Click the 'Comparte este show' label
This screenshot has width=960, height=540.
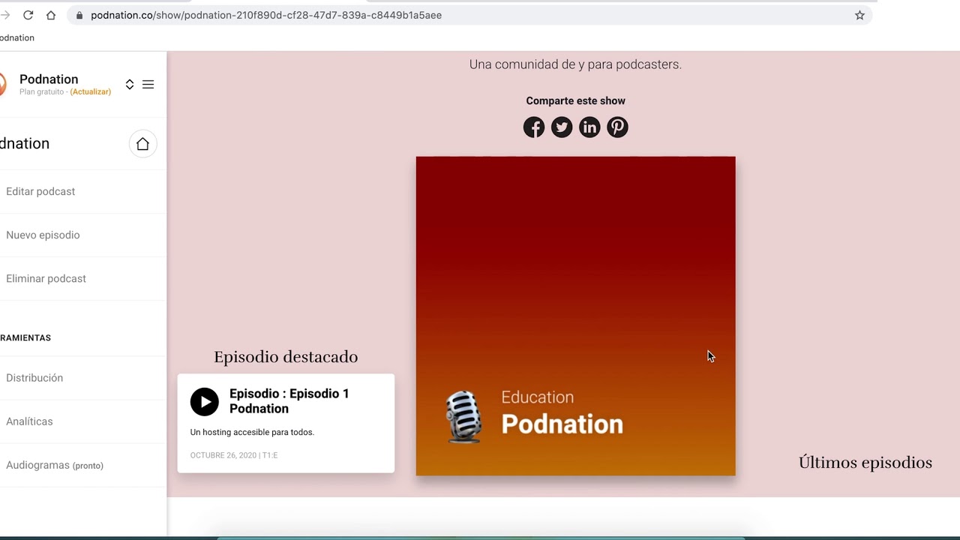(575, 100)
